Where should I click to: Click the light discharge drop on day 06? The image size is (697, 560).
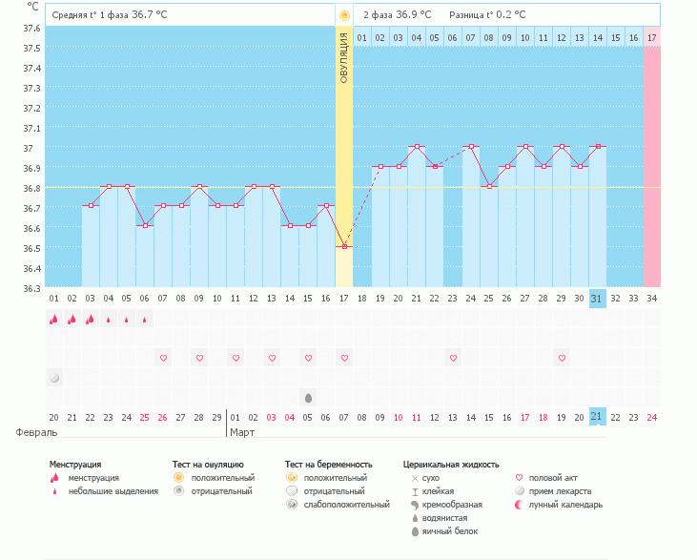(x=144, y=320)
